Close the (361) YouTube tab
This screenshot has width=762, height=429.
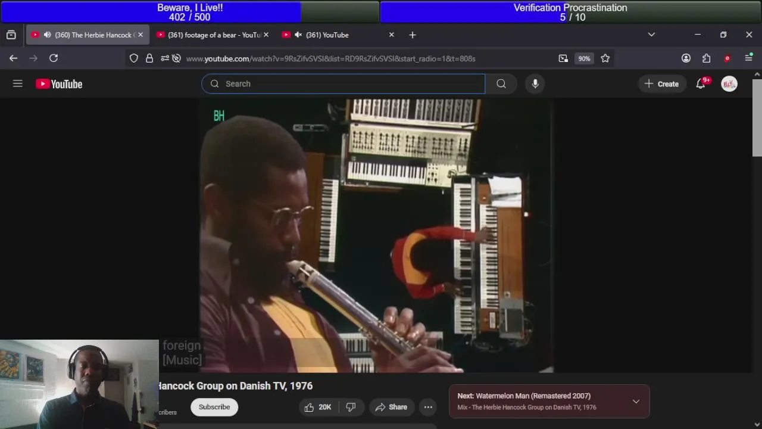click(392, 35)
